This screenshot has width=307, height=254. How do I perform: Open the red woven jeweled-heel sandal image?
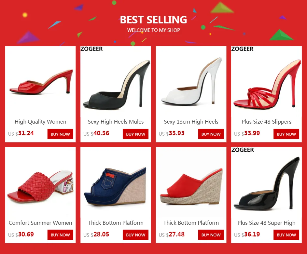40,182
